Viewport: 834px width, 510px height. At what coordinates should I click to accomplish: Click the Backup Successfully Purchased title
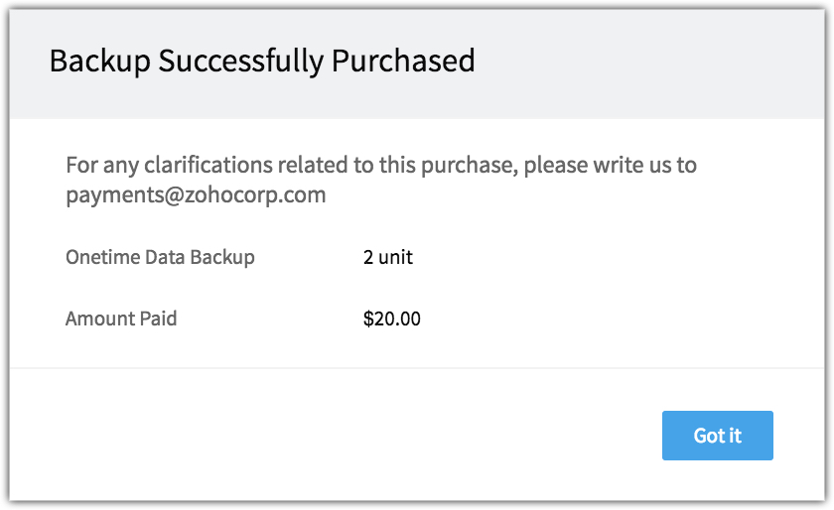[262, 61]
